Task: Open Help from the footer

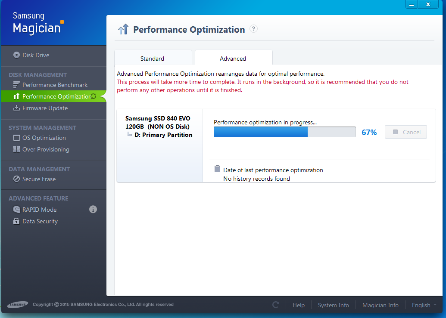Action: click(x=299, y=305)
